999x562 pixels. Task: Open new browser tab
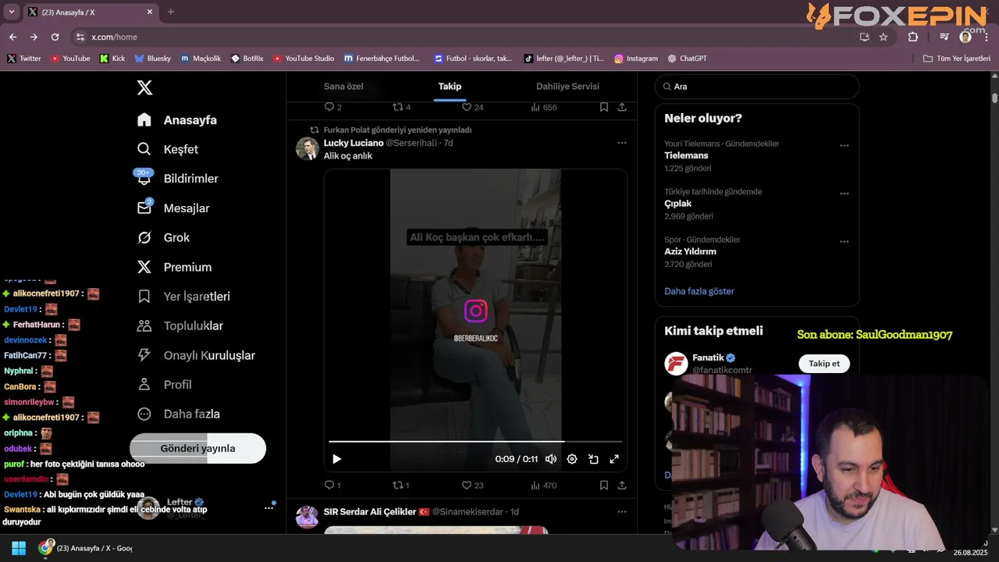point(171,12)
